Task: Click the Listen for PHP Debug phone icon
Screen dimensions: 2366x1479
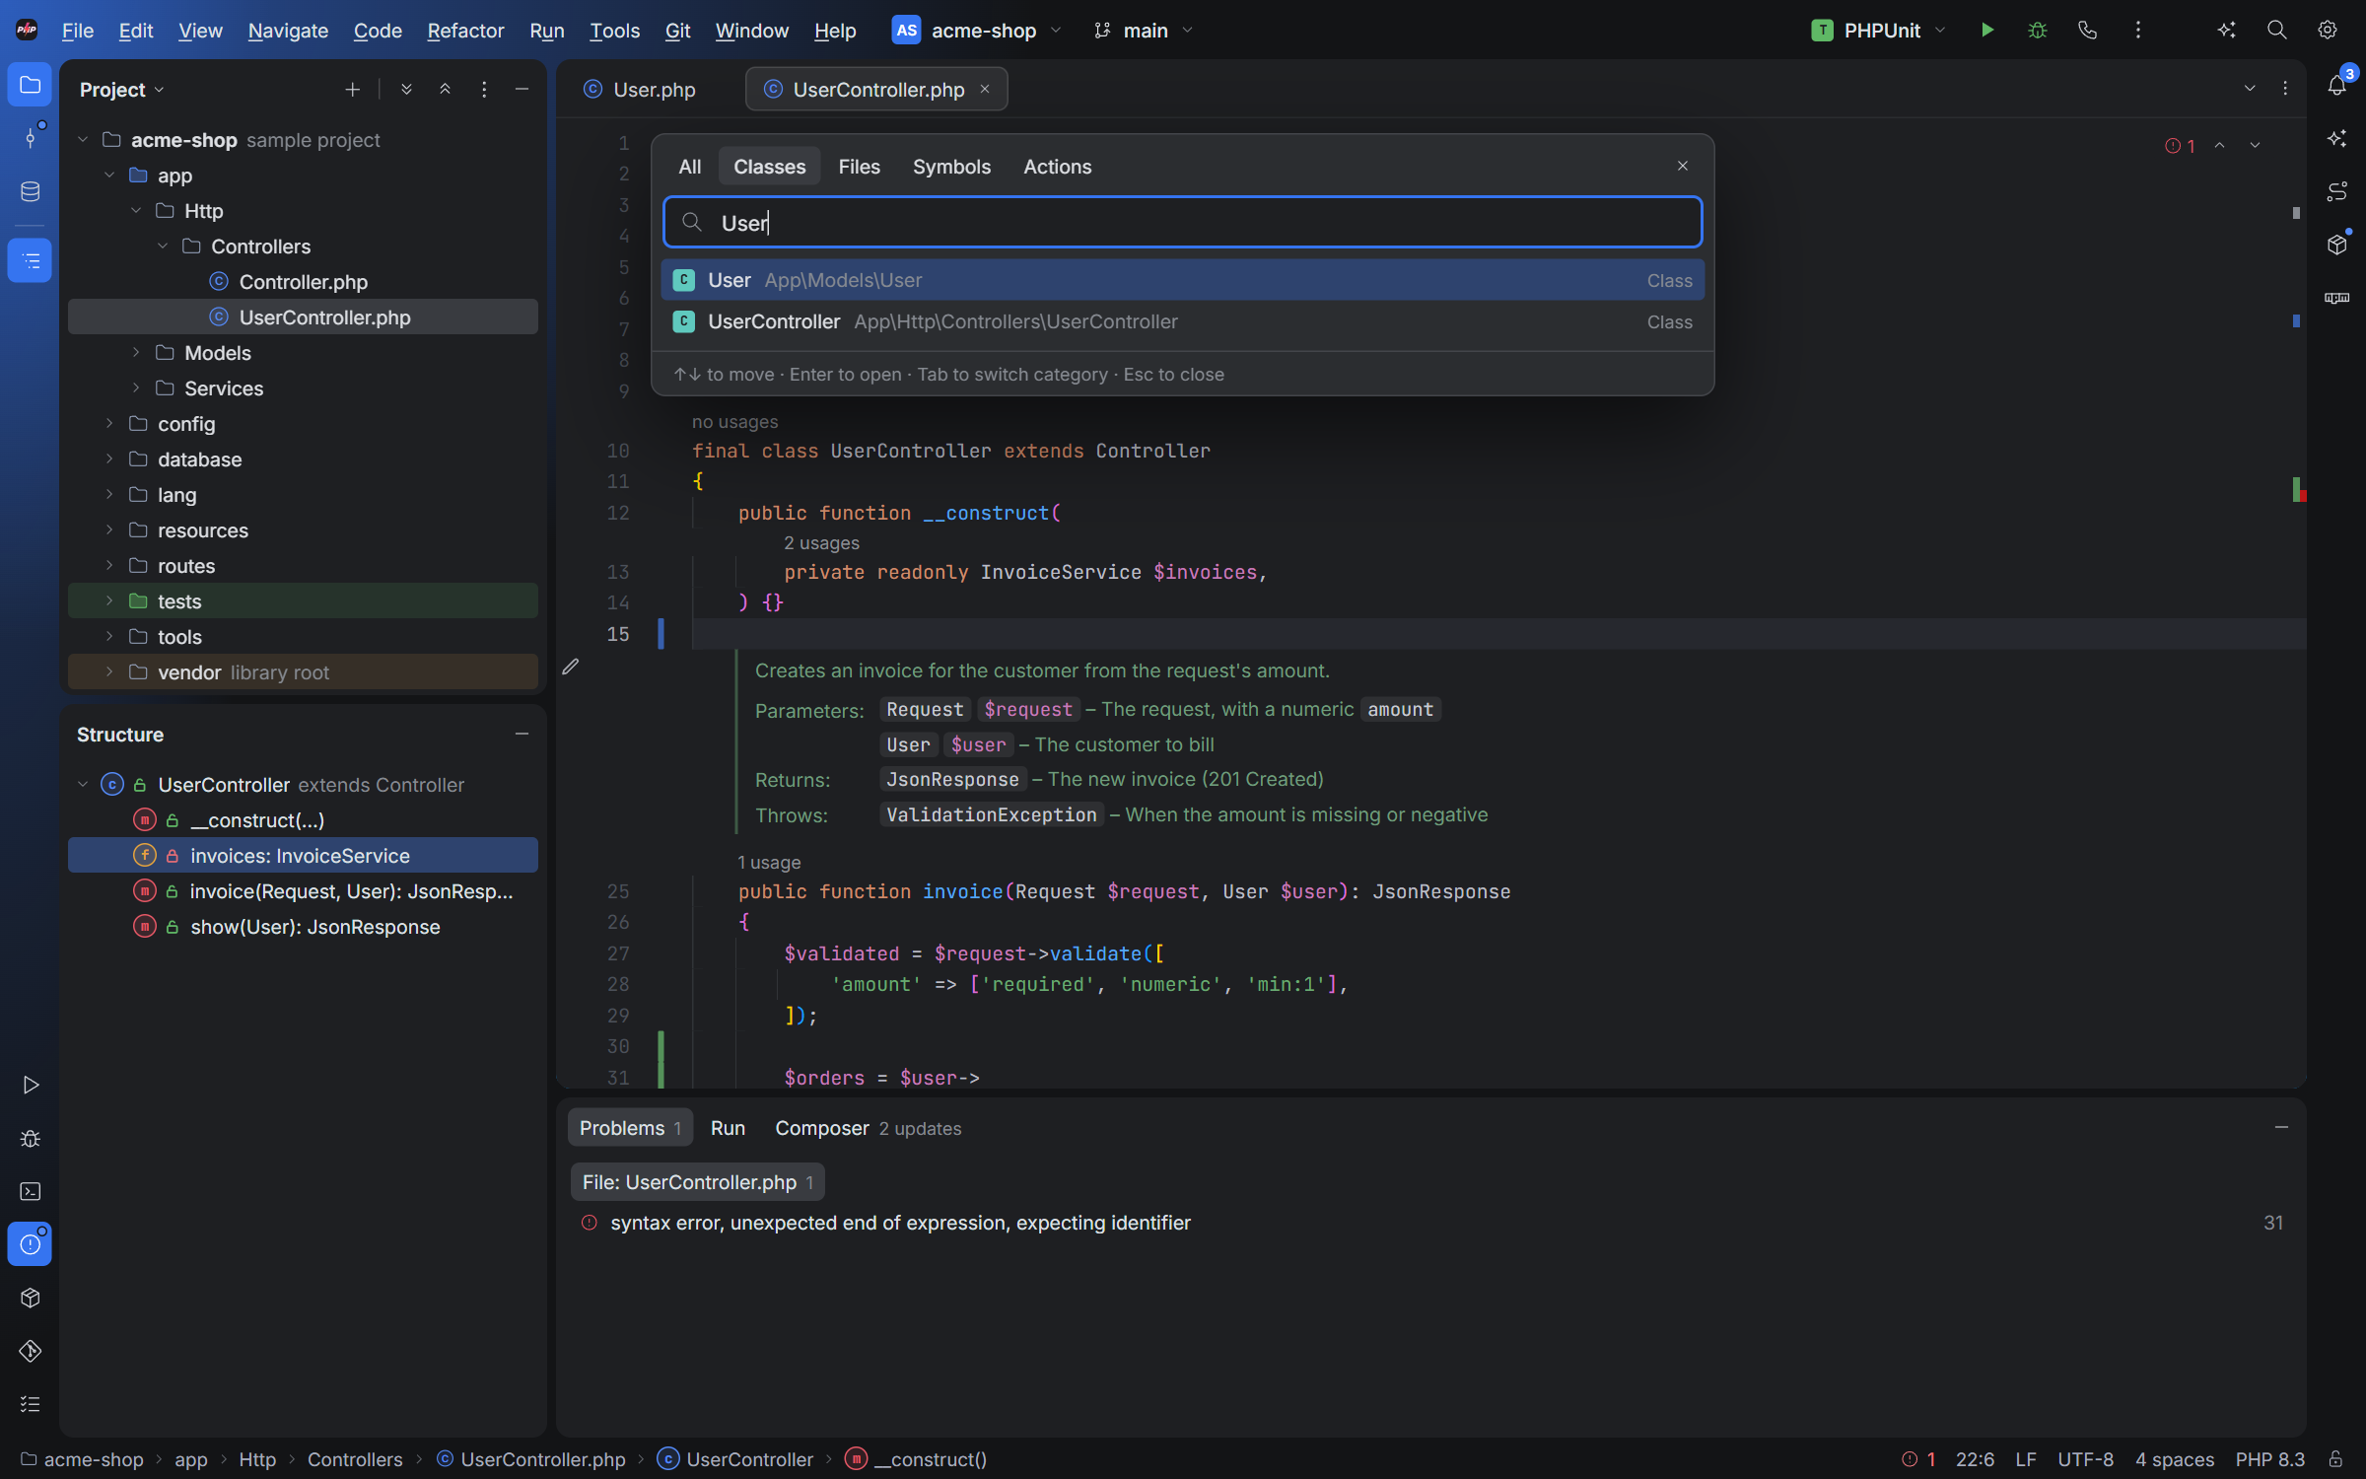Action: (x=2087, y=31)
